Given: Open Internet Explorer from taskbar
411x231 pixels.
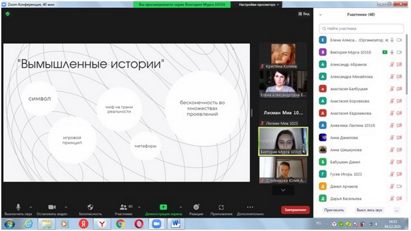Looking at the screenshot, I should point(28,224).
